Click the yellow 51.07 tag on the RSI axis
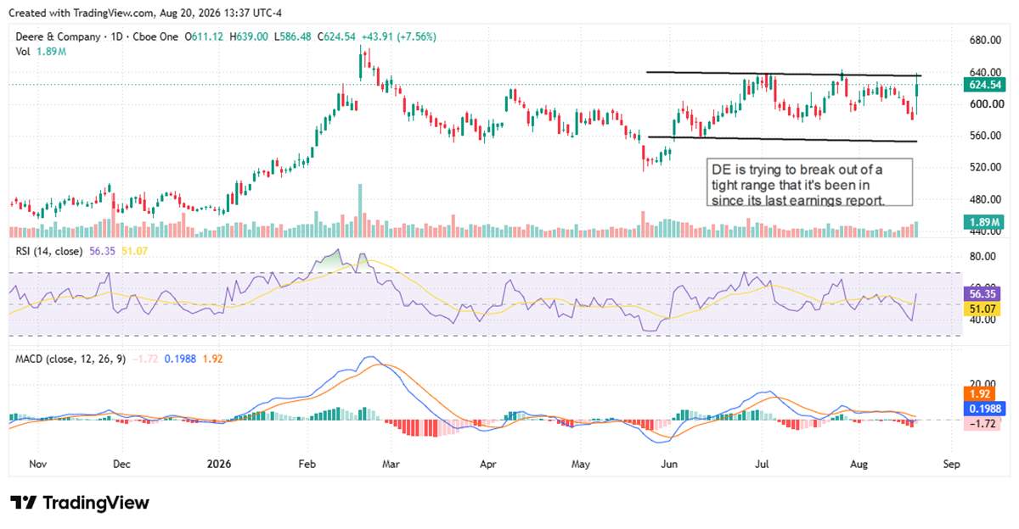This screenshot has height=529, width=1019. (x=982, y=308)
